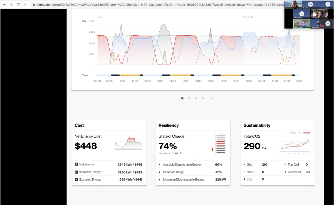Viewport: 334px width, 205px height.
Task: Click the red lightning bolt charging icon
Action: [x=212, y=149]
